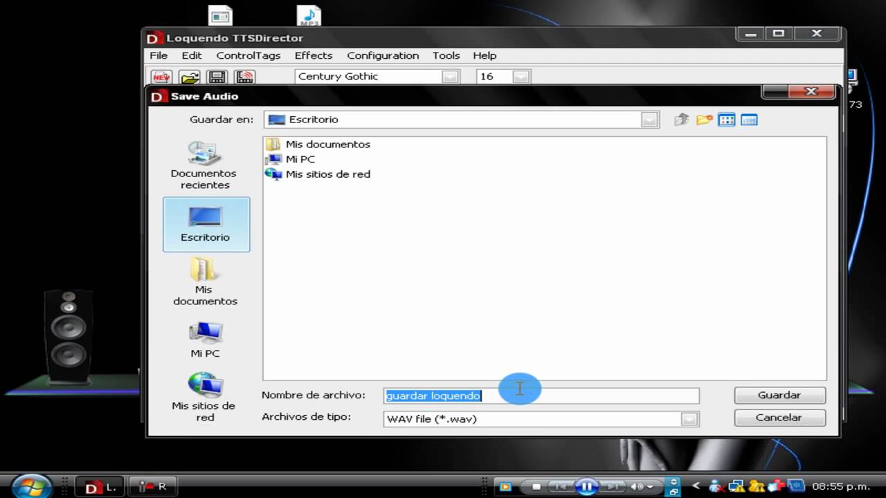Expand the Guardar en location dropdown
This screenshot has width=886, height=498.
point(649,120)
